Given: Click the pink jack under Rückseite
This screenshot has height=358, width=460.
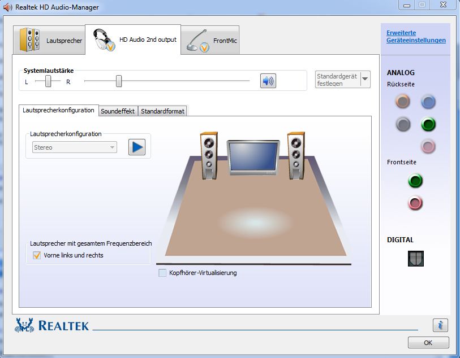Looking at the screenshot, I should pos(428,146).
